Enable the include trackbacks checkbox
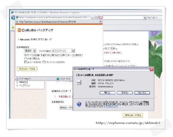This screenshot has width=173, height=137. click(44, 62)
